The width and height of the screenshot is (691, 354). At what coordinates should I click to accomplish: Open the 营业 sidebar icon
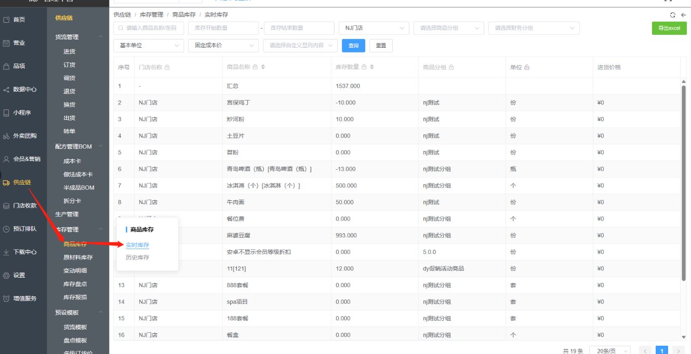click(x=6, y=43)
